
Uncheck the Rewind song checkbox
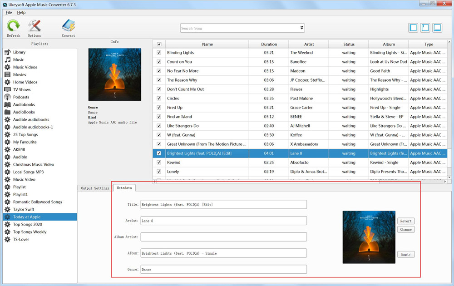point(158,163)
